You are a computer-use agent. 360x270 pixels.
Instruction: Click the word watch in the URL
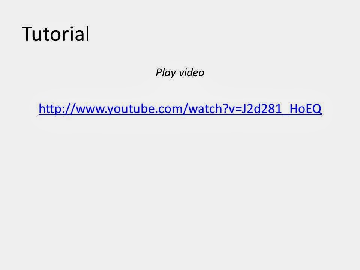[205, 109]
